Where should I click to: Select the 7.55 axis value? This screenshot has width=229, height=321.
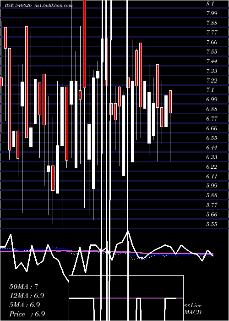(212, 51)
